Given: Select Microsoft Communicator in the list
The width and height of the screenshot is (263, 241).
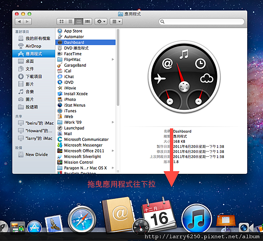Looking at the screenshot, I should click(x=85, y=140).
